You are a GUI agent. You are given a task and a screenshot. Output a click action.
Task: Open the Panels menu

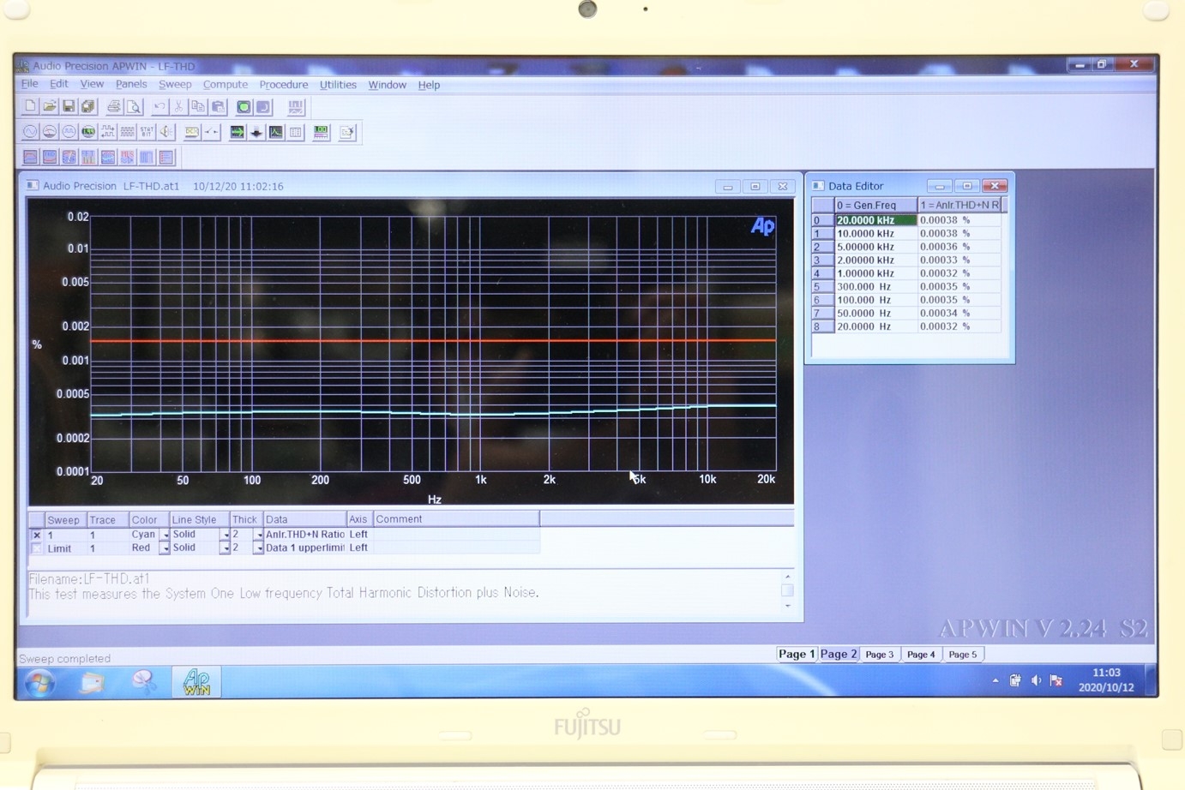click(x=131, y=84)
